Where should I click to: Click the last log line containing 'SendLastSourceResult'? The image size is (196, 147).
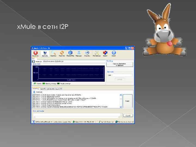70,107
